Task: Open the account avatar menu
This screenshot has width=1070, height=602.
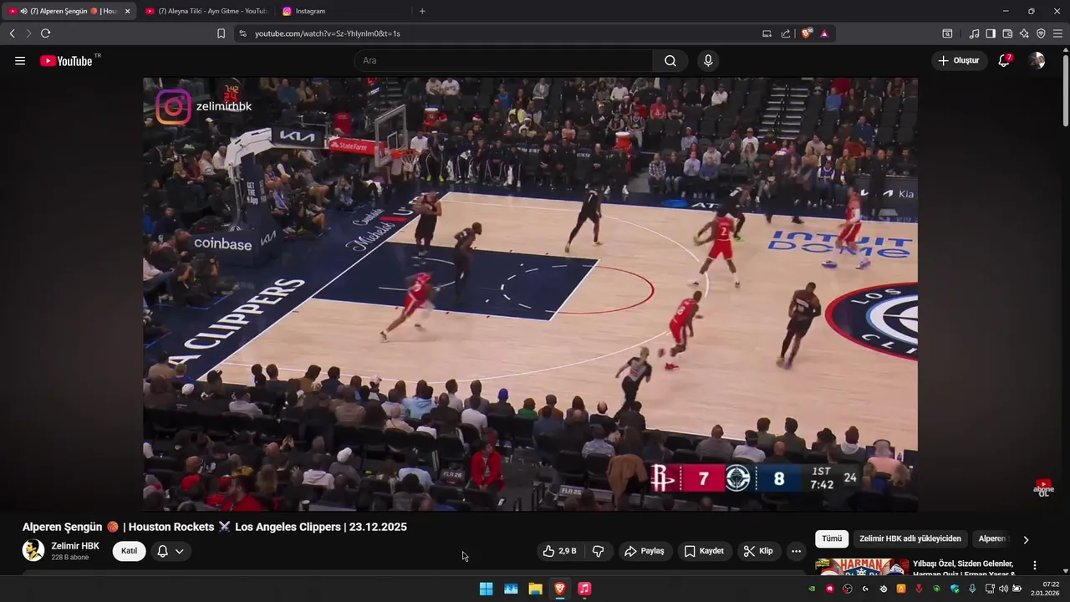Action: pos(1037,60)
